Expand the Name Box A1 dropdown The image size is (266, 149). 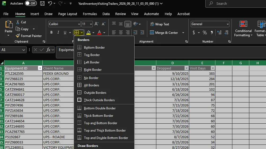(24, 50)
